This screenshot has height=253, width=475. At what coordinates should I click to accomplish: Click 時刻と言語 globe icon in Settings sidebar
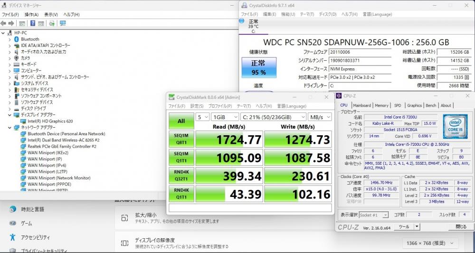13,209
